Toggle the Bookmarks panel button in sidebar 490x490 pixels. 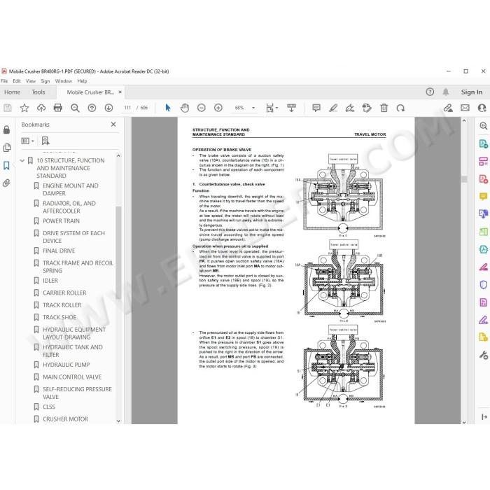pos(6,165)
